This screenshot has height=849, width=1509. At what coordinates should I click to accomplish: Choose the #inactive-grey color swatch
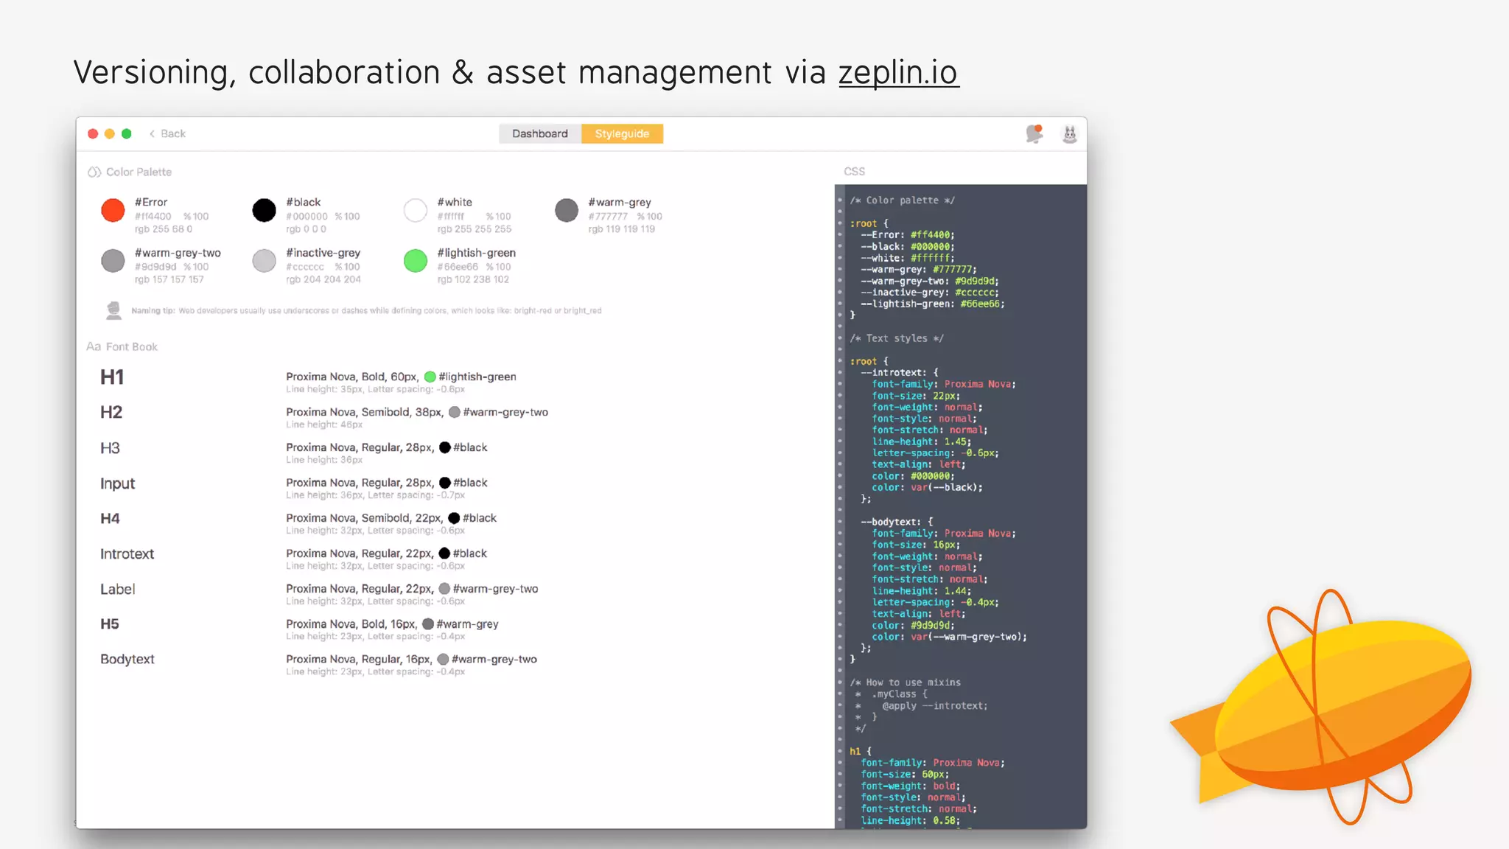coord(264,260)
